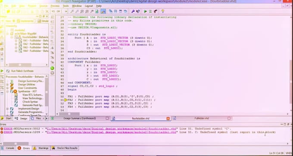
Task: Click the toolbar icon right of the Sigma
Action: point(155,11)
